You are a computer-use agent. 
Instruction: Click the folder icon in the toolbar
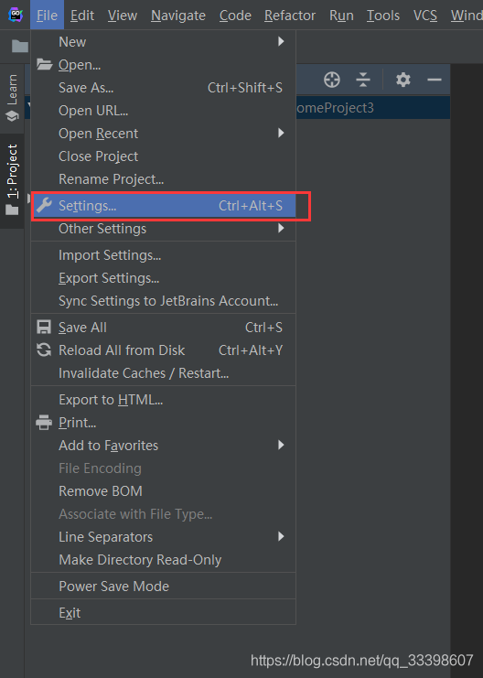coord(20,46)
